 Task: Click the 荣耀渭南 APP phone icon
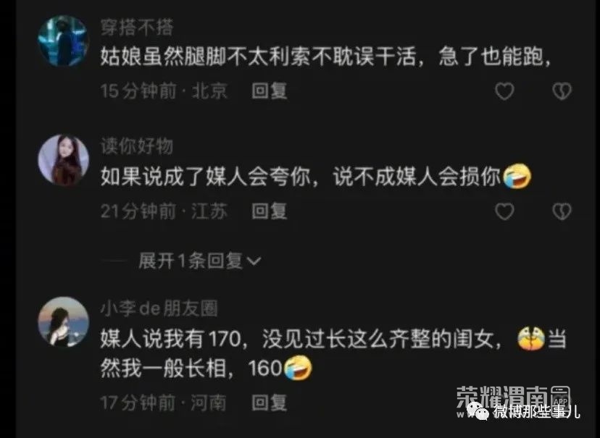[560, 397]
